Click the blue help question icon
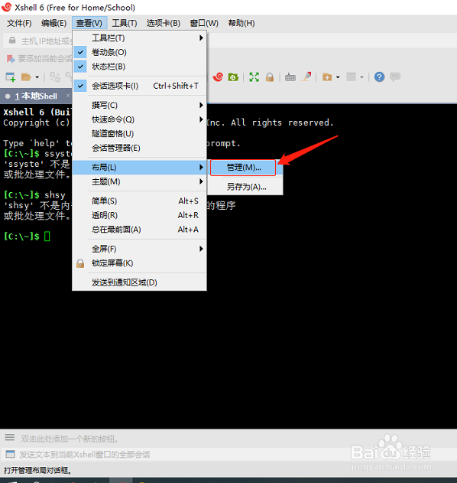 point(379,77)
